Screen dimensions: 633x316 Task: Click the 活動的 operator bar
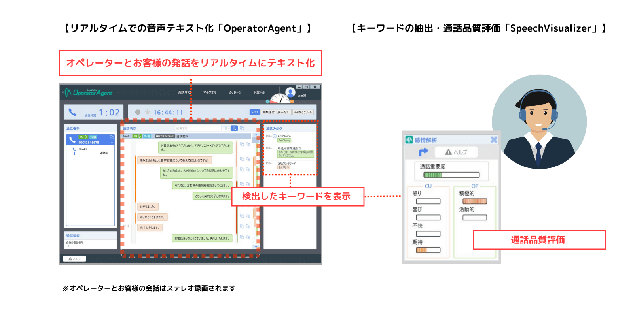click(x=475, y=218)
